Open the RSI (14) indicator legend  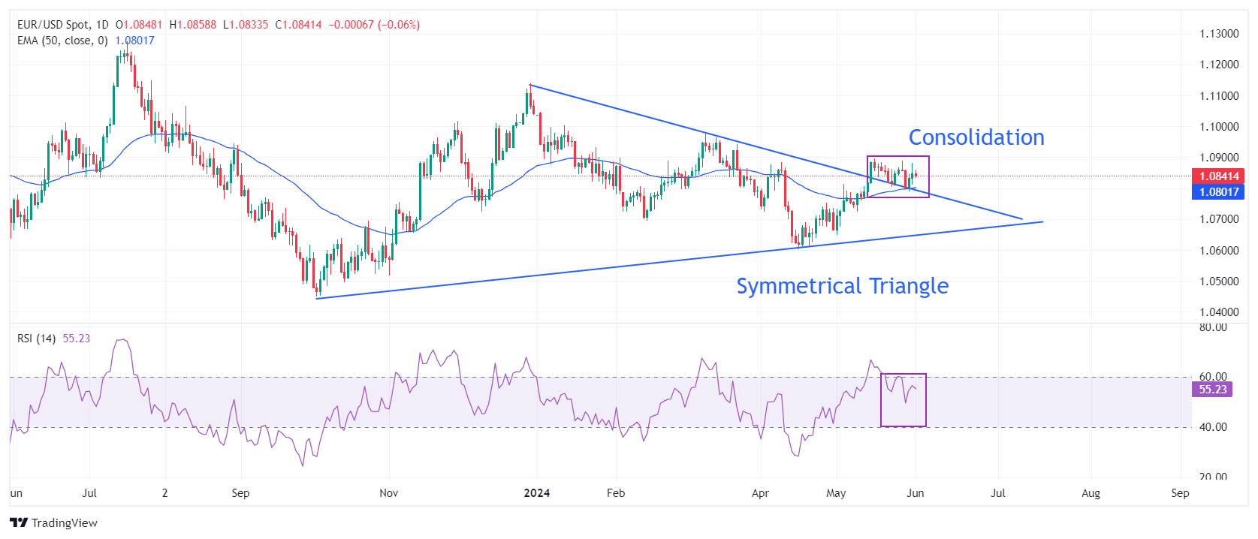pos(36,339)
